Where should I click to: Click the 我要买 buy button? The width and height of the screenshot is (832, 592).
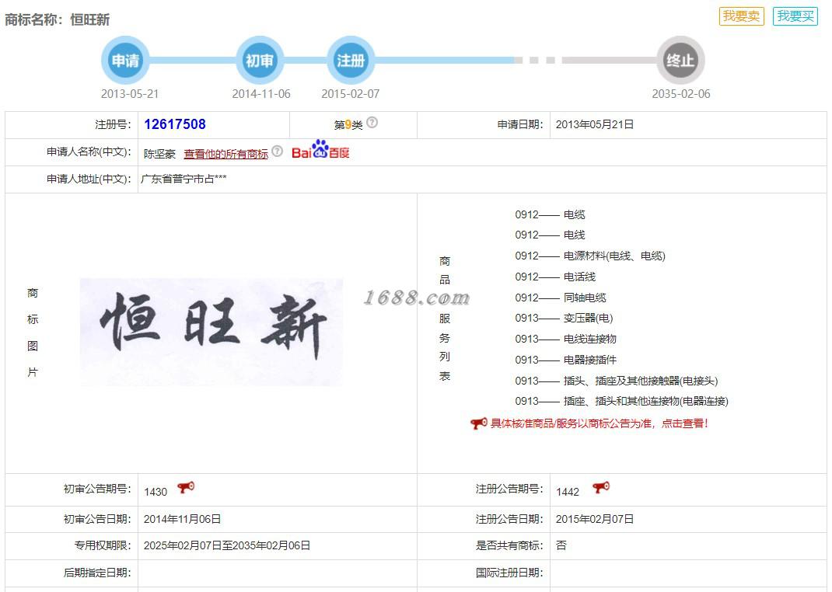795,16
